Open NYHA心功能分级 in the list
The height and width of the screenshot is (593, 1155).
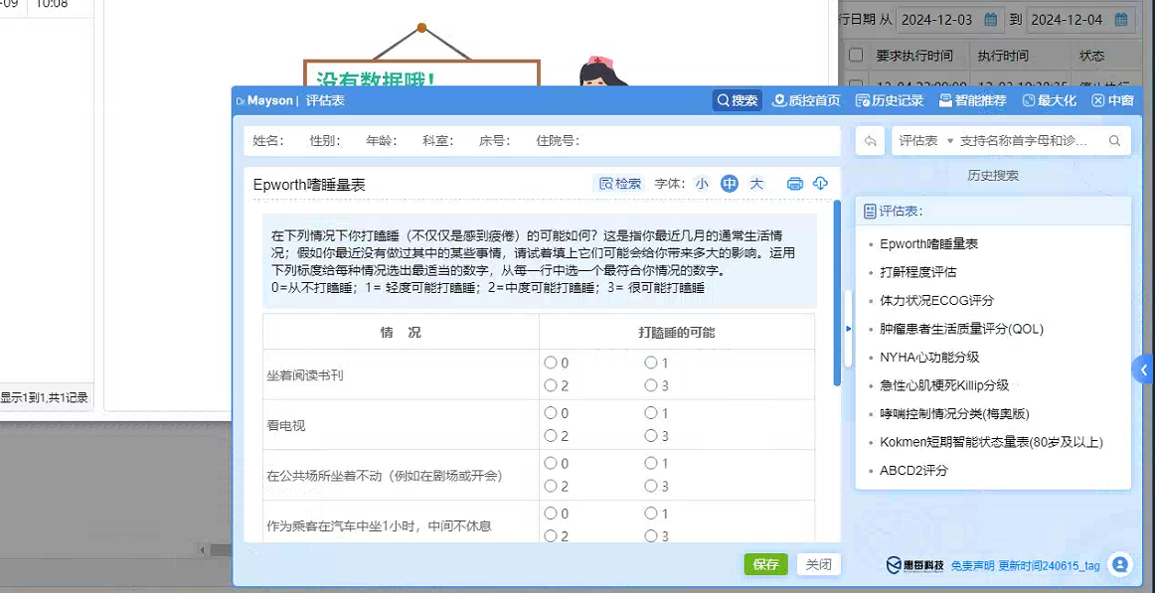[x=929, y=357]
